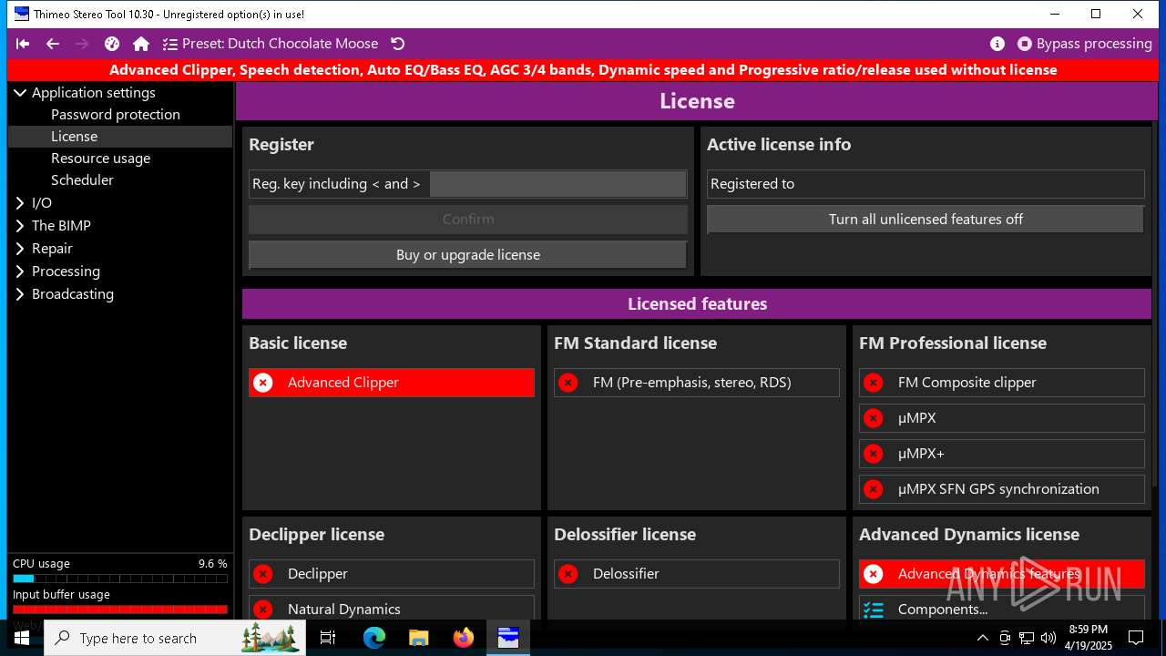Expand the Broadcasting section
The width and height of the screenshot is (1166, 656).
pos(20,293)
